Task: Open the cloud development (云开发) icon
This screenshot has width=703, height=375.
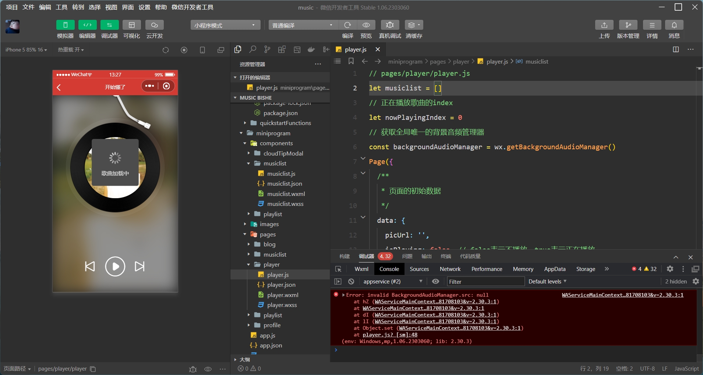Action: pyautogui.click(x=154, y=25)
